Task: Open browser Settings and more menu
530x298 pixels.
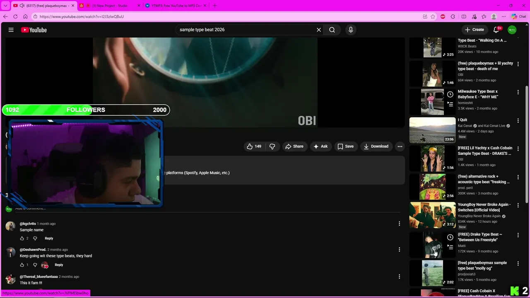Action: tap(503, 17)
